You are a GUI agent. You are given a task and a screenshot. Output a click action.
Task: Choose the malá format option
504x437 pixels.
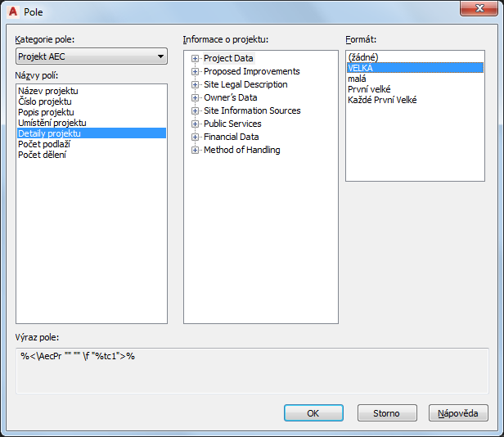point(415,79)
